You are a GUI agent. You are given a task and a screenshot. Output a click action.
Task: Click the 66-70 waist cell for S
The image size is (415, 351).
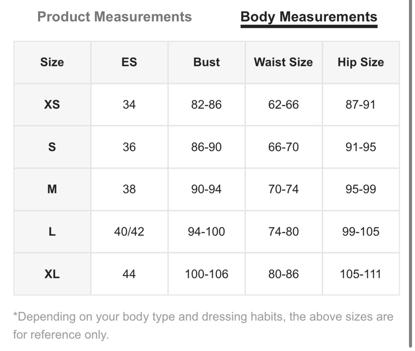click(283, 147)
